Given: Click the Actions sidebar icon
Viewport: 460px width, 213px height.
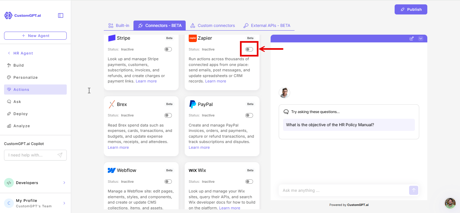Looking at the screenshot, I should coord(9,90).
